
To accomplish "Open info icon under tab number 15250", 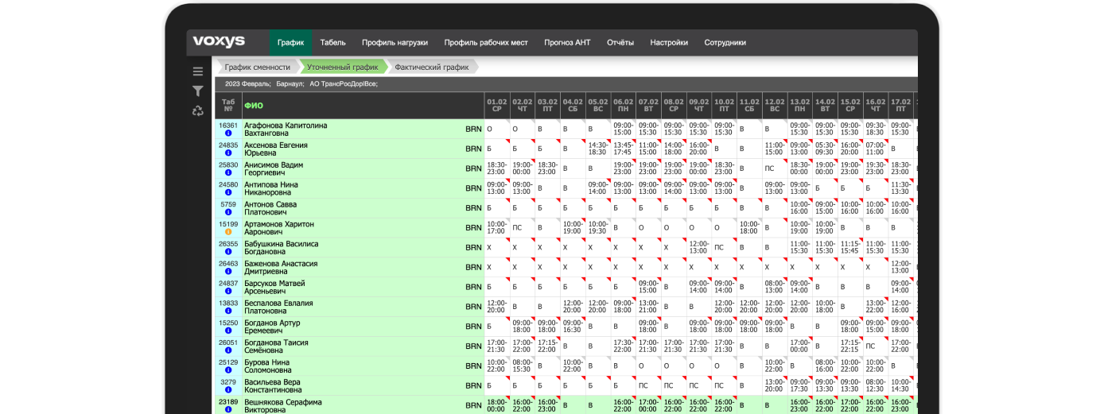I will (228, 331).
